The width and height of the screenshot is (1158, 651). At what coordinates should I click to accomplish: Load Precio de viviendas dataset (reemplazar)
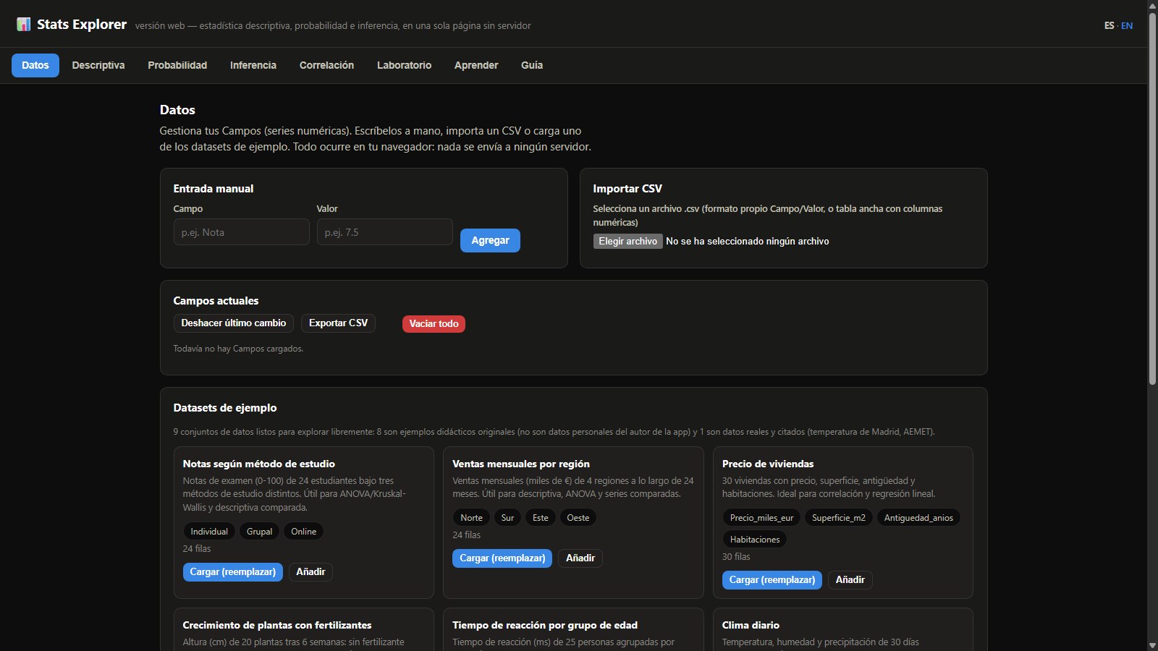[772, 580]
